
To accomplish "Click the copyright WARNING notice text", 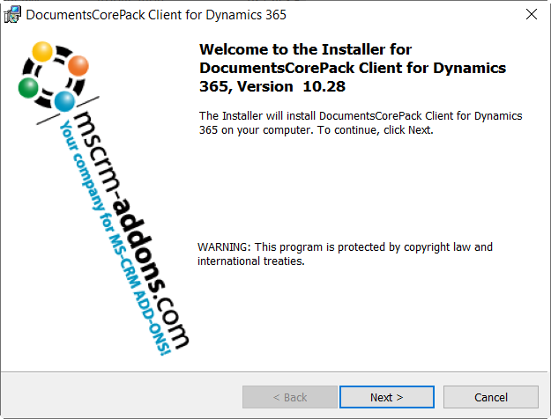I will tap(345, 254).
